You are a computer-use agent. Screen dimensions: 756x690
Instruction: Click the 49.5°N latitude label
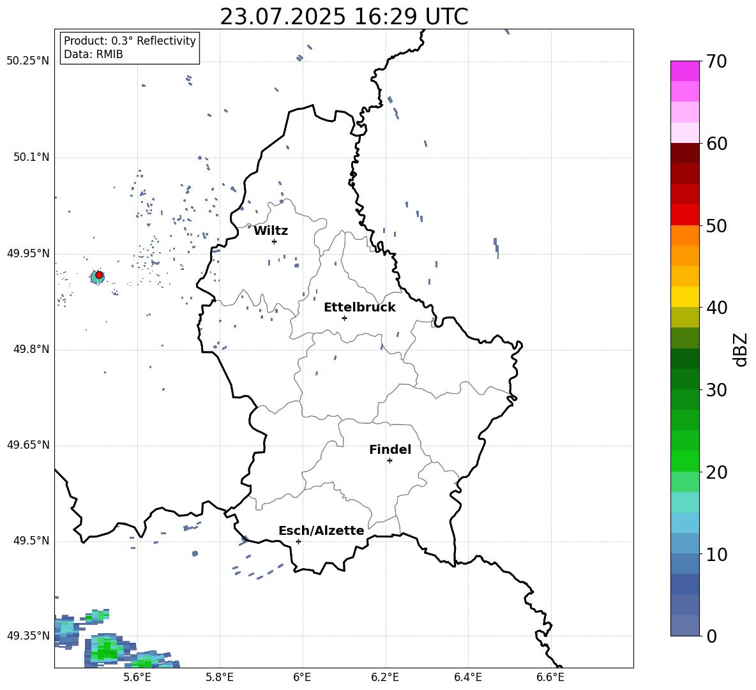31,541
